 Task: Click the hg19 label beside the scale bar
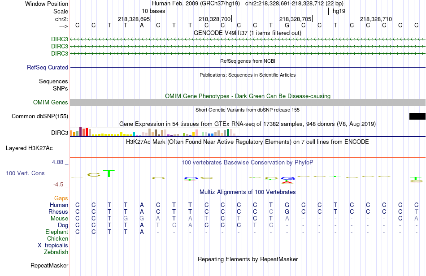point(339,11)
